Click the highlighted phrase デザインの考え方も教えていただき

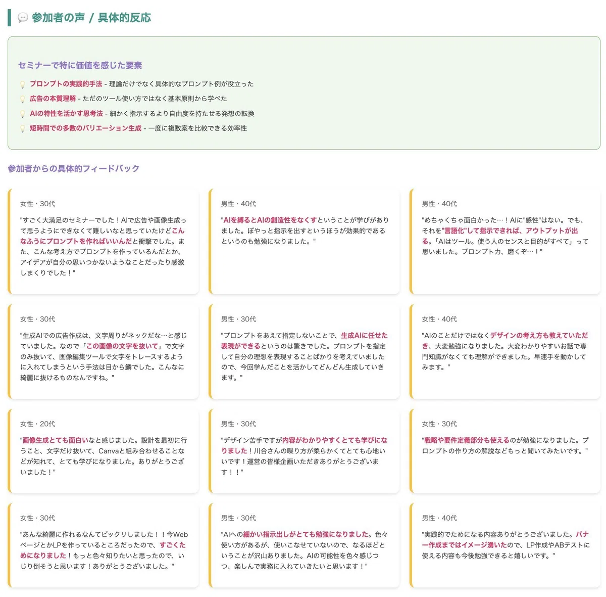[505, 341]
